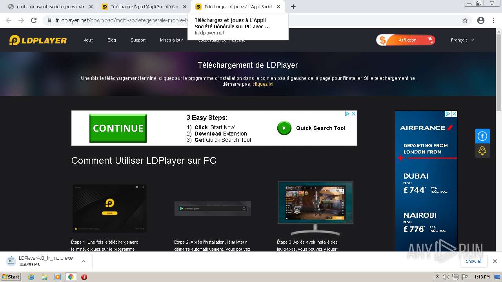Close the notifications.oob.societegenerale.fr tab

91,7
